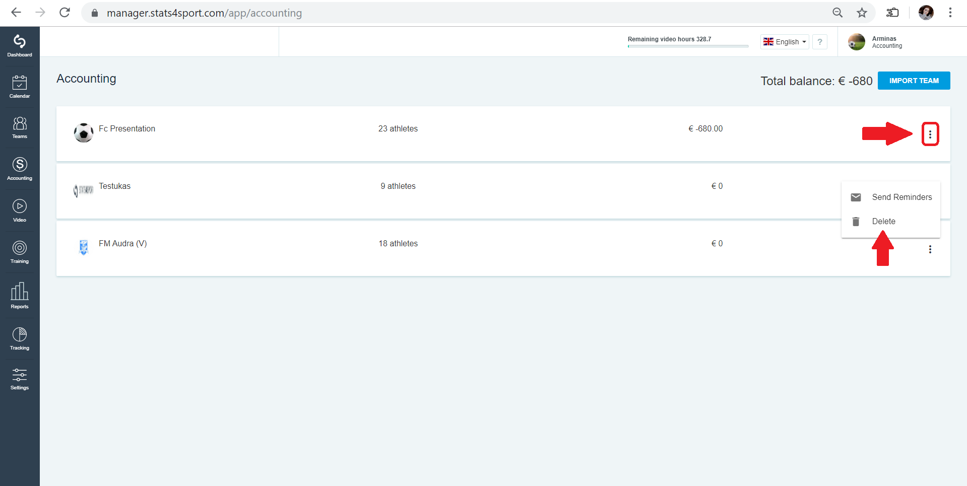Click the IMPORT TEAM button
Viewport: 967px width, 486px height.
pos(914,81)
